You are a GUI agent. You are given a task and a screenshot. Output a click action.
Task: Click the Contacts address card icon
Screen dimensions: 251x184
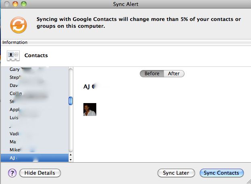pyautogui.click(x=13, y=56)
